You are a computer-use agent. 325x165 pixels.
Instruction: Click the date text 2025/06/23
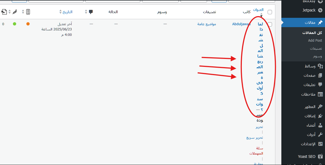click(63, 29)
